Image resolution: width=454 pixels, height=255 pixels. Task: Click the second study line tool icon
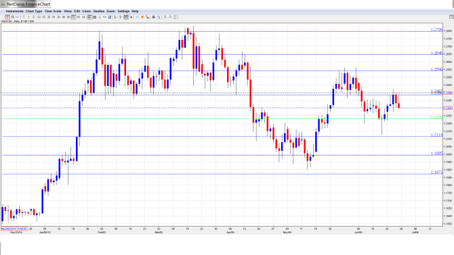121,18
